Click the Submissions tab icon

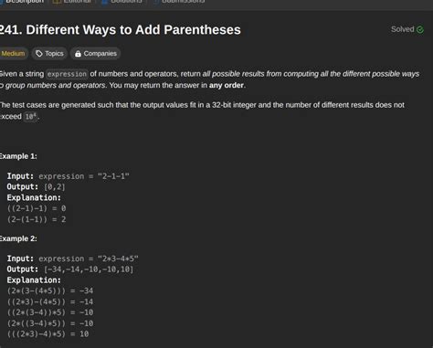(156, 1)
